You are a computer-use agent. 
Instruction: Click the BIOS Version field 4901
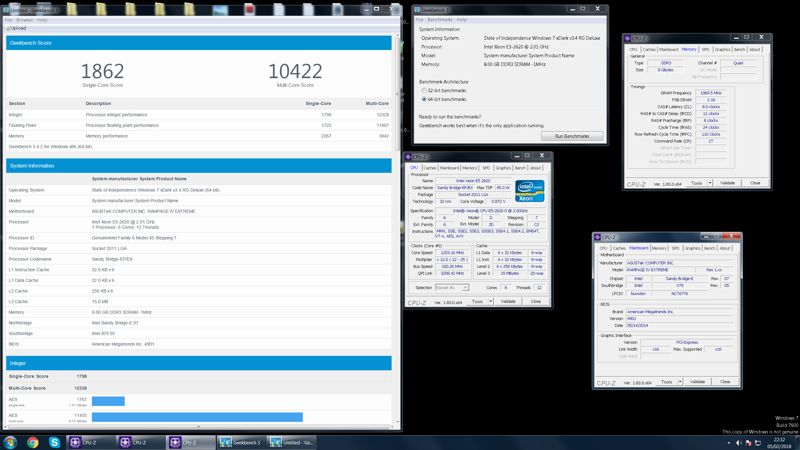(x=679, y=319)
